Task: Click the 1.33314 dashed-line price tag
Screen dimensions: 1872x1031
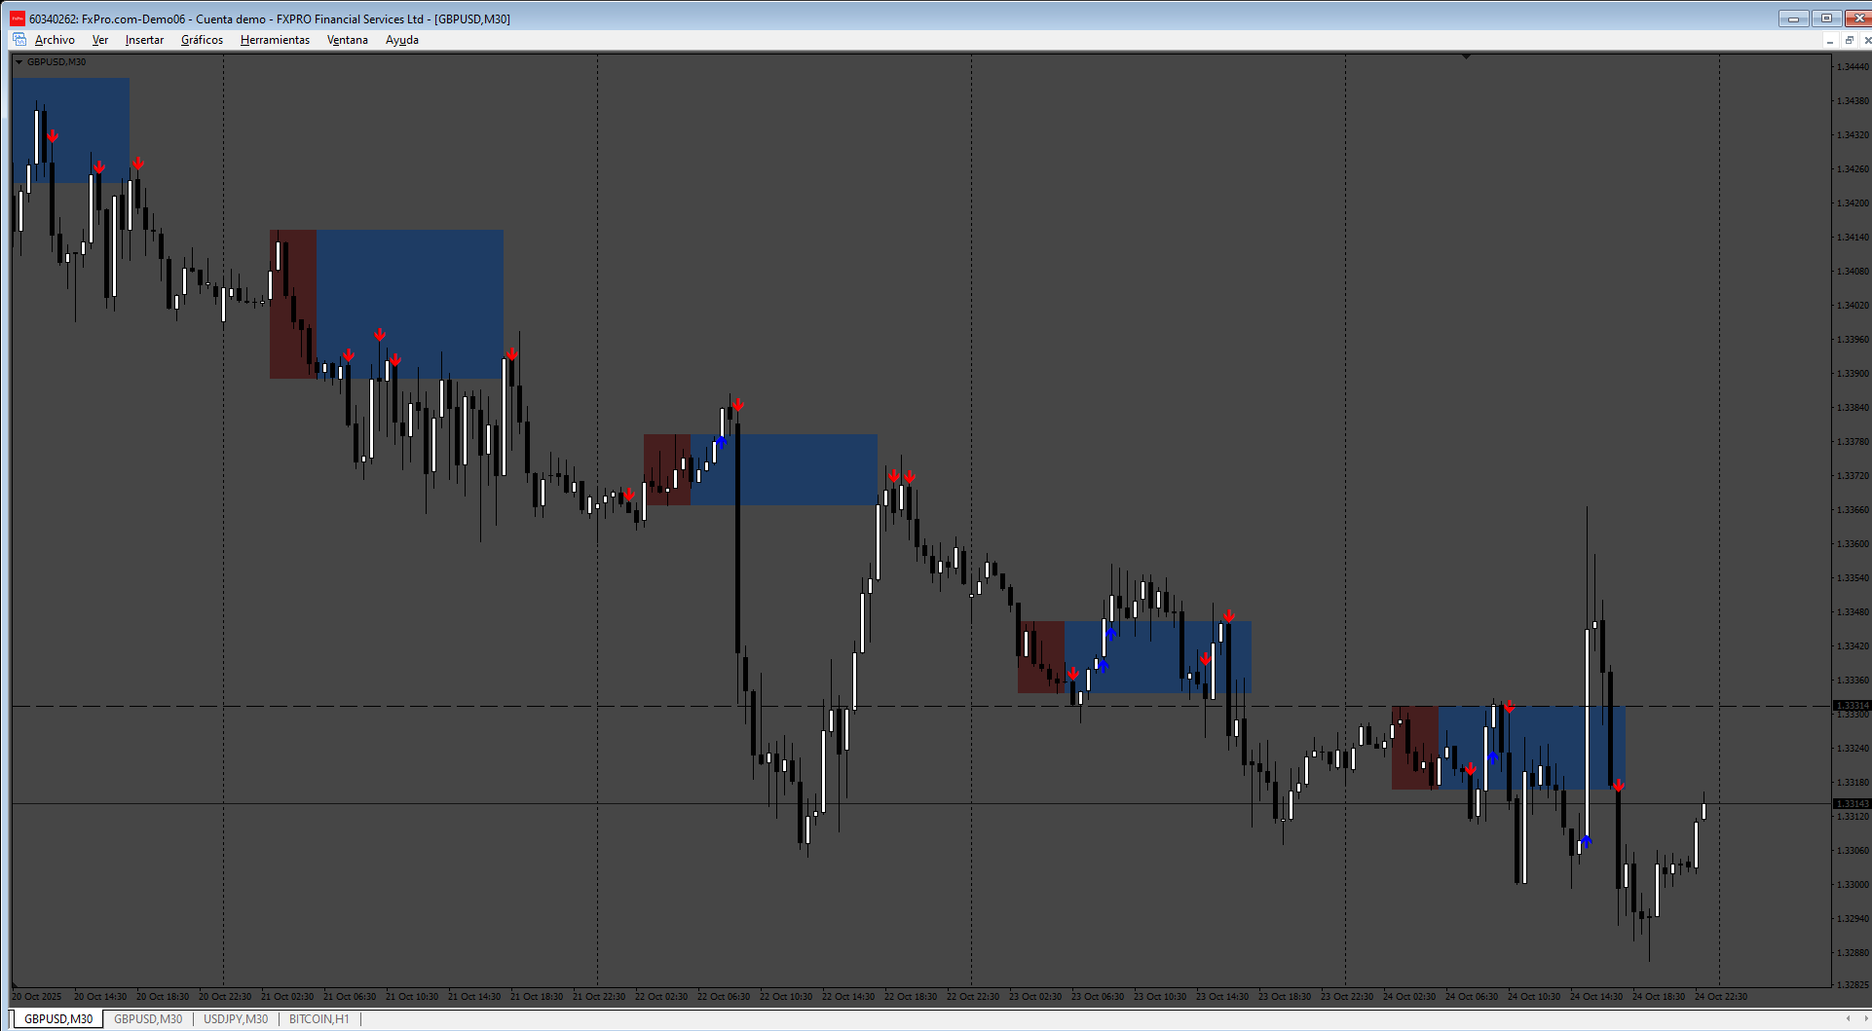Action: (x=1852, y=705)
